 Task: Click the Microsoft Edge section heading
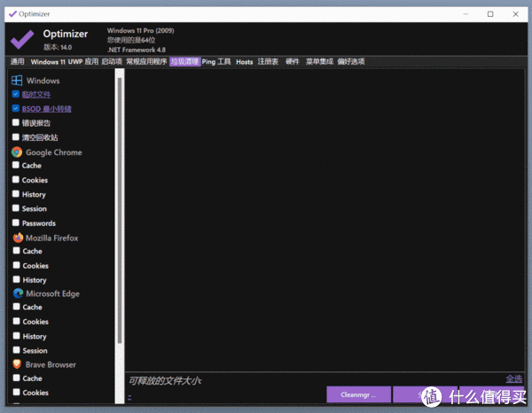52,293
